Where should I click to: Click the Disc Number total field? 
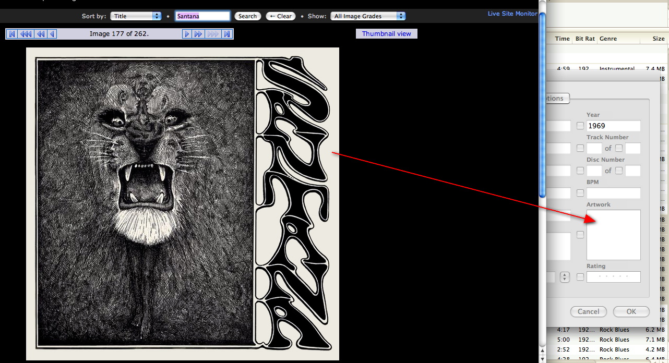632,171
